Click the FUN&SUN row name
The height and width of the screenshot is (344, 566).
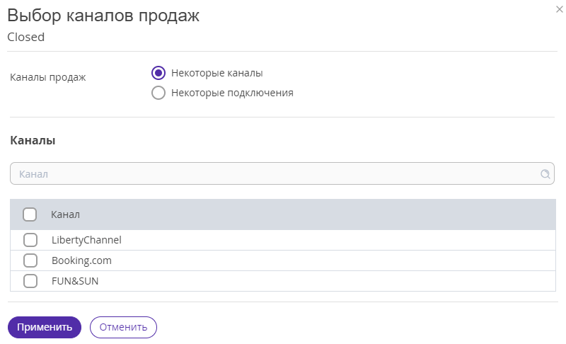(75, 281)
